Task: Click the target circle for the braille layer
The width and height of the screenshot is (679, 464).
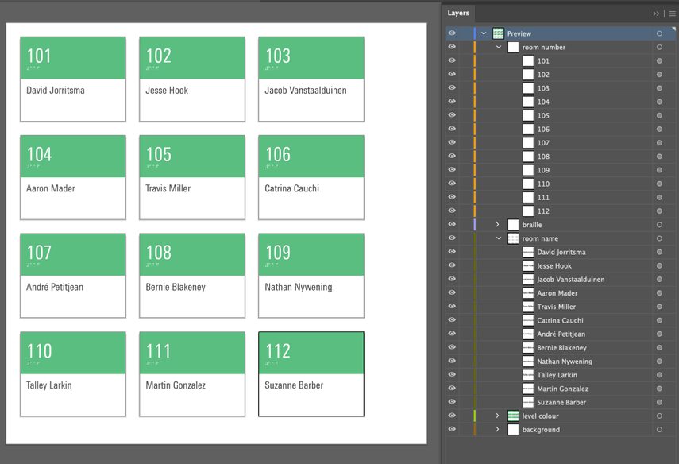Action: 658,224
